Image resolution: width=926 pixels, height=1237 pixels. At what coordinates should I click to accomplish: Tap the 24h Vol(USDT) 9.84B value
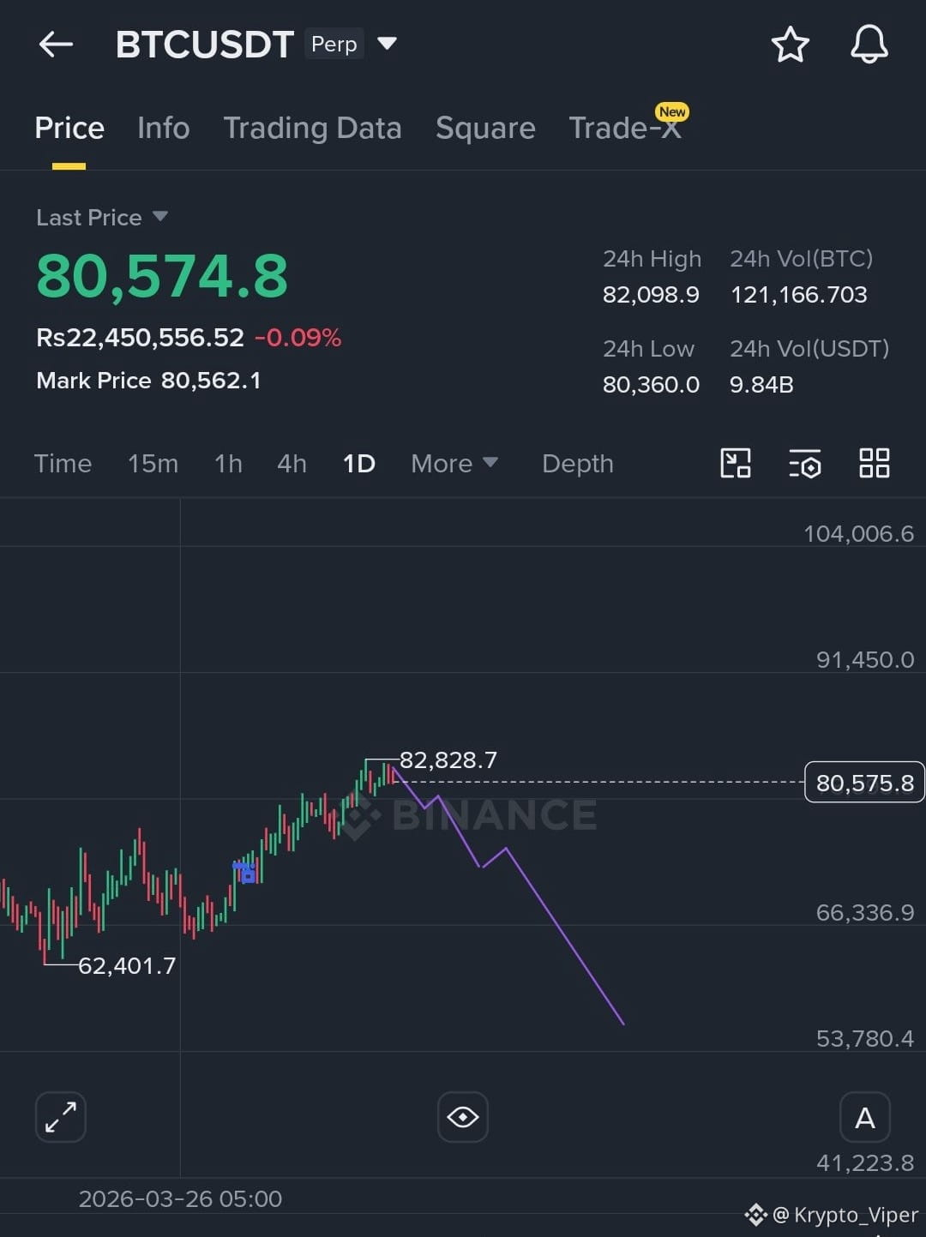click(761, 385)
